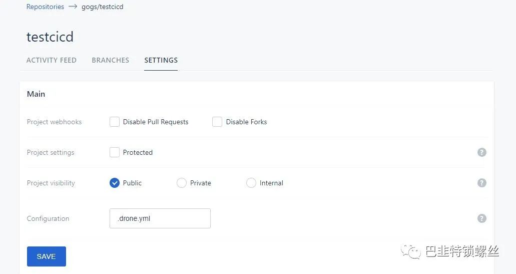Open the help icon for Project visibility
This screenshot has height=274, width=516.
pos(482,183)
